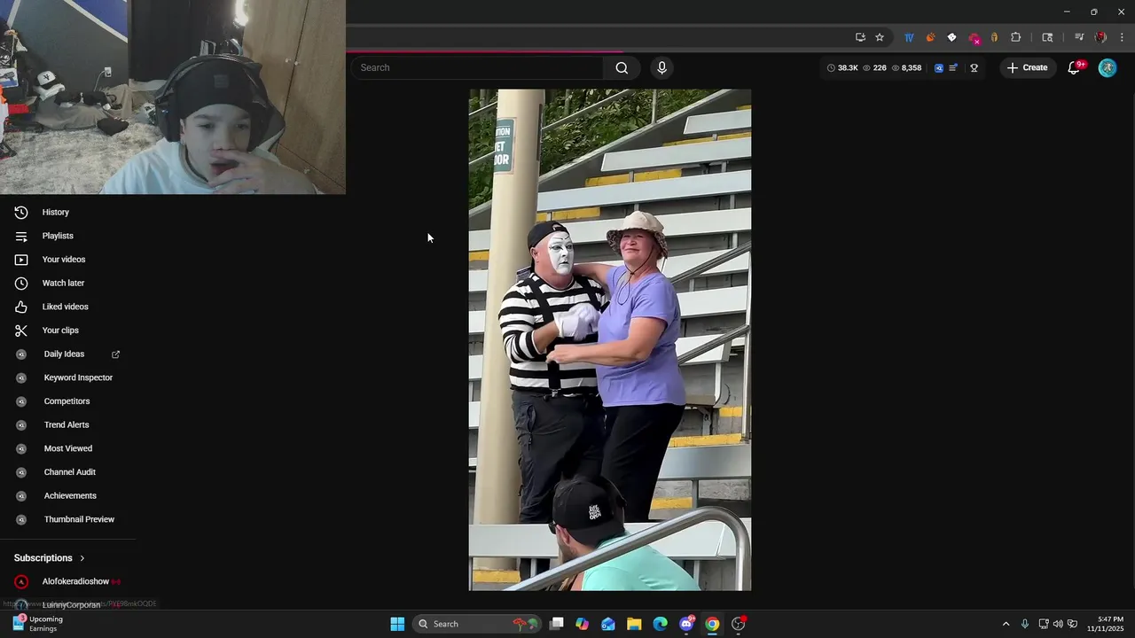1135x638 pixels.
Task: Go to Your videos
Action: pyautogui.click(x=64, y=260)
